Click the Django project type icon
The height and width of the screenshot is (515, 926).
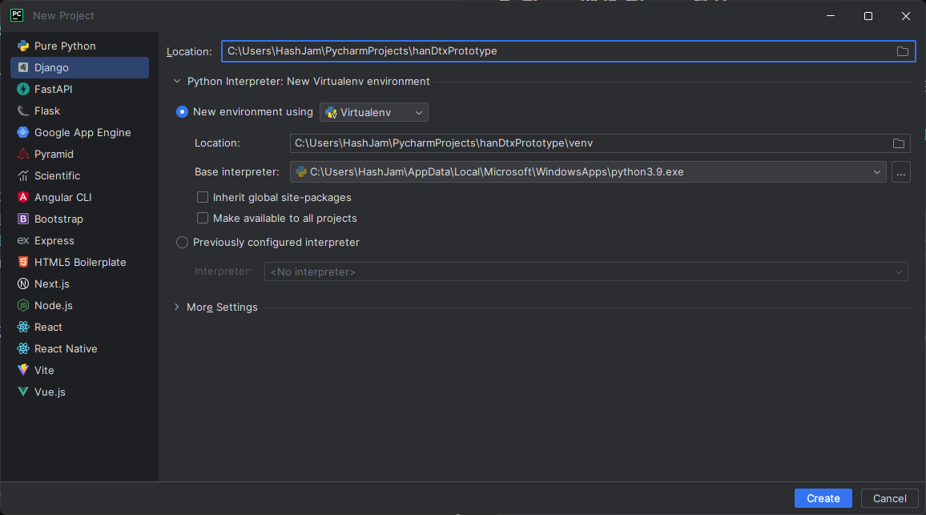coord(23,67)
